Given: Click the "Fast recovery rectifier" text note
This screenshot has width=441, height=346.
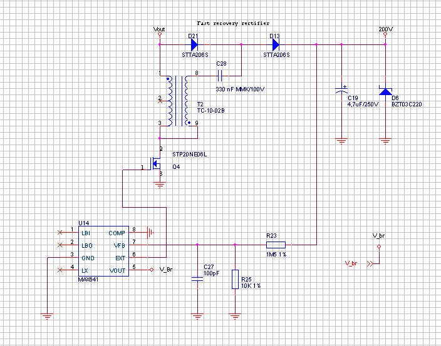Looking at the screenshot, I should (x=233, y=23).
